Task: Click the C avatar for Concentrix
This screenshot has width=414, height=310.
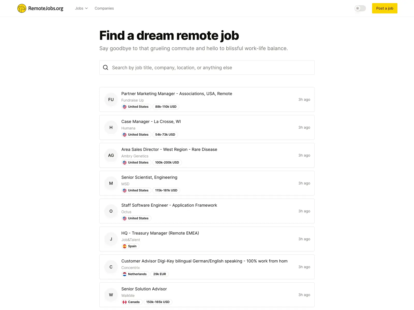Action: tap(111, 267)
